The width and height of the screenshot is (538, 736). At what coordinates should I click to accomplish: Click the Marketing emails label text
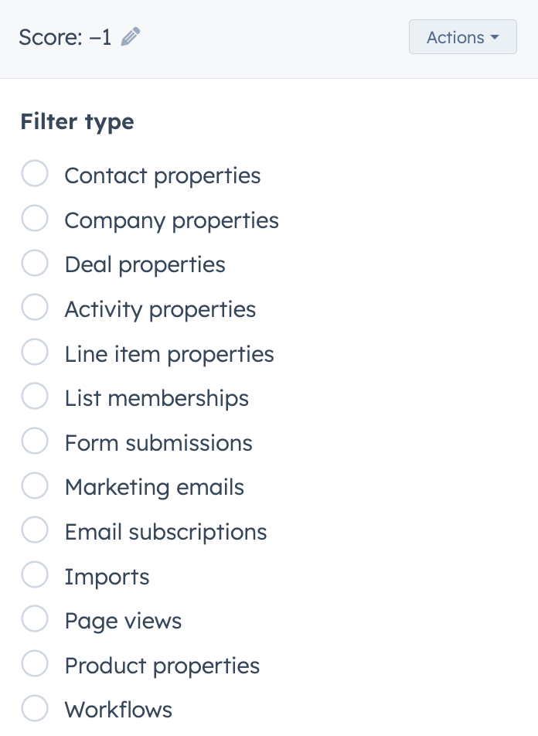pos(154,487)
